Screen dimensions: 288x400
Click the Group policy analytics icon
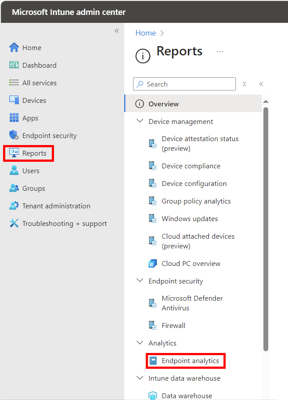(152, 201)
